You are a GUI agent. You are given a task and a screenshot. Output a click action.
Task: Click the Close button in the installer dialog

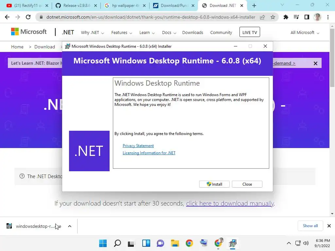pyautogui.click(x=247, y=184)
